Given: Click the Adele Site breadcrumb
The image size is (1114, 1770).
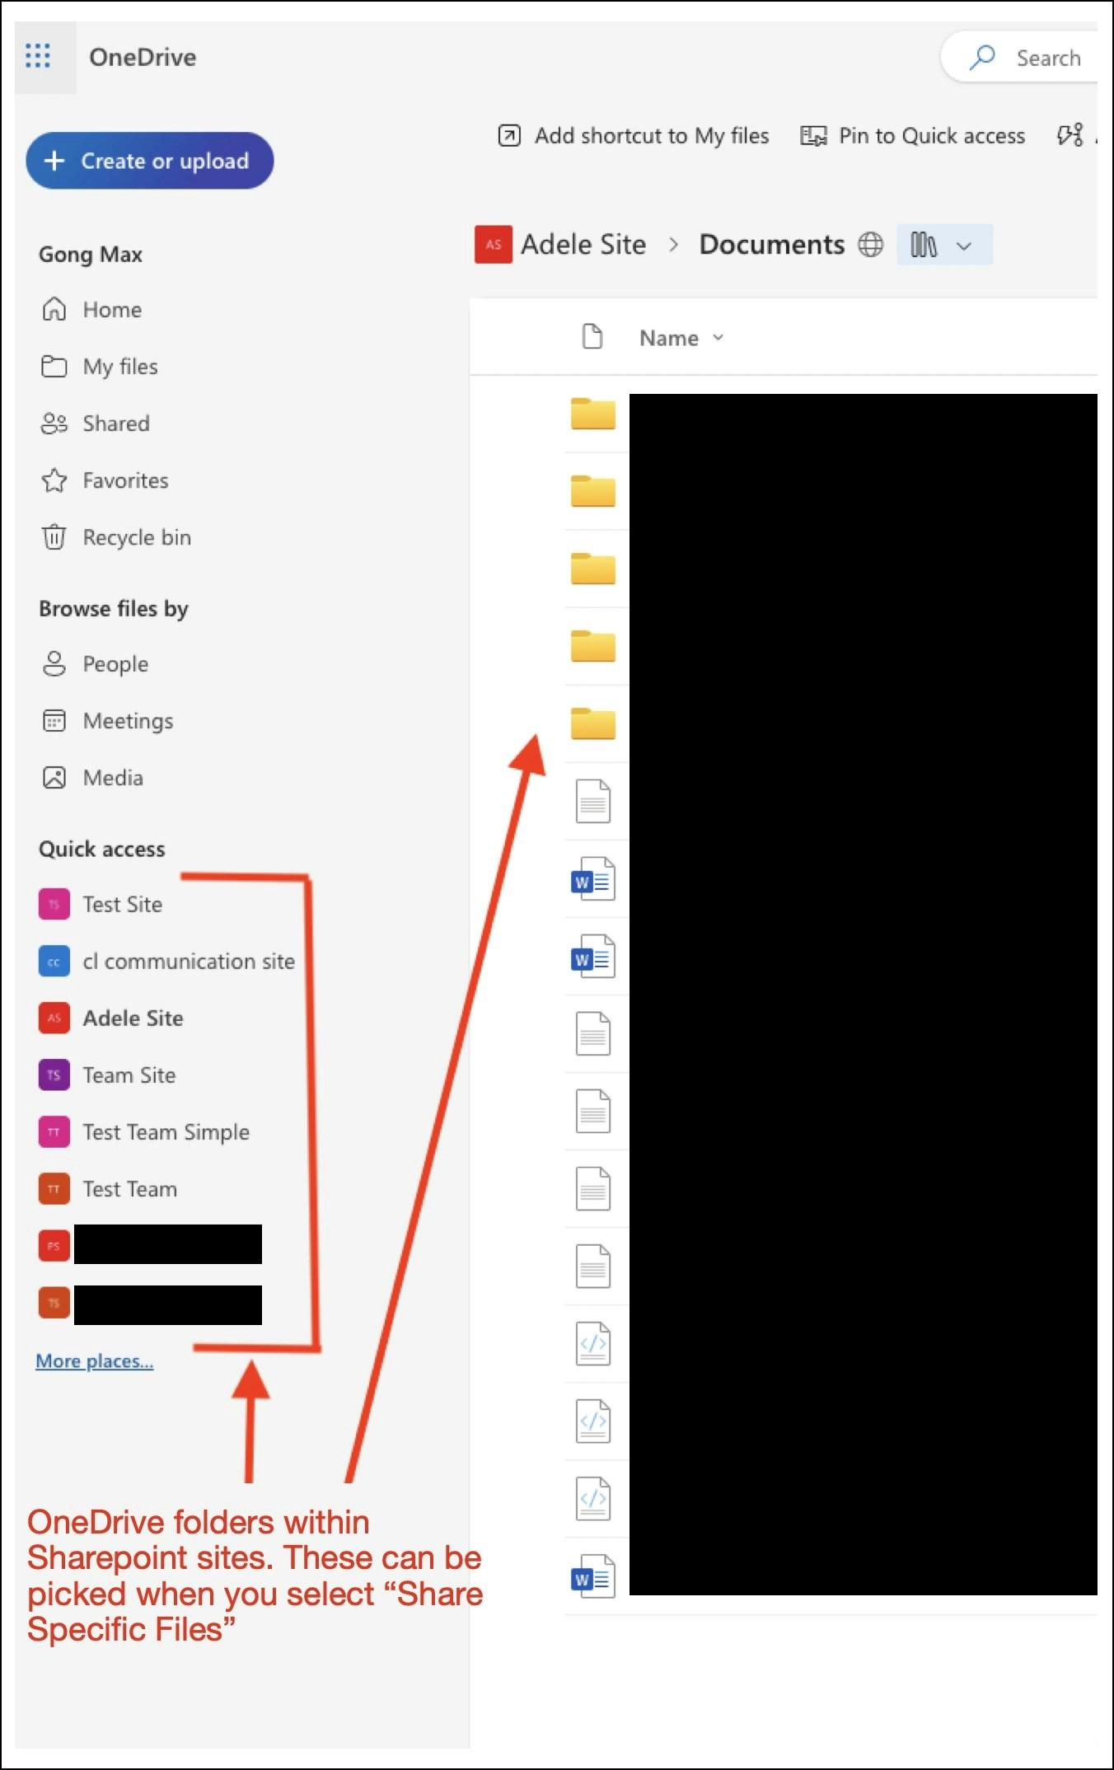Looking at the screenshot, I should 583,244.
